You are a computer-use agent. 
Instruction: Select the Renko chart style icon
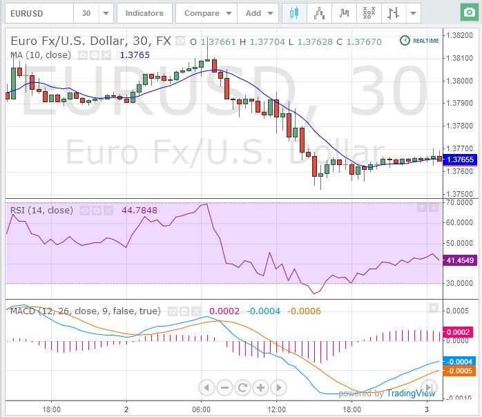pos(344,13)
